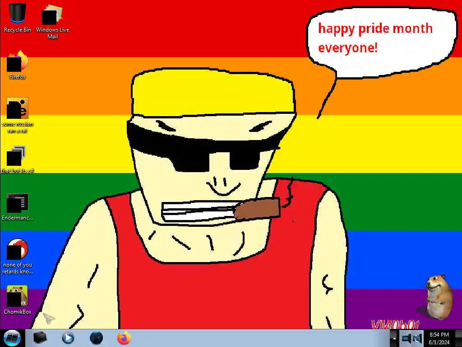This screenshot has width=462, height=347.
Task: Click the black box taskbar icon
Action: point(40,338)
